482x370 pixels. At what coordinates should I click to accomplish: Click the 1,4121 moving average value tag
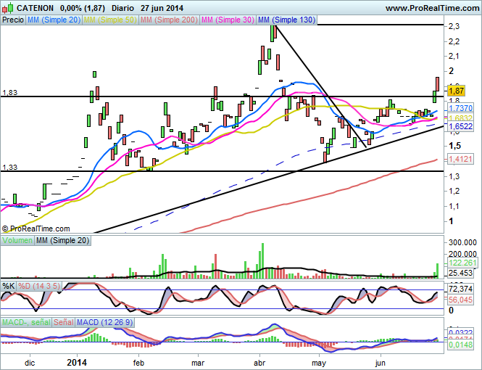coord(460,160)
